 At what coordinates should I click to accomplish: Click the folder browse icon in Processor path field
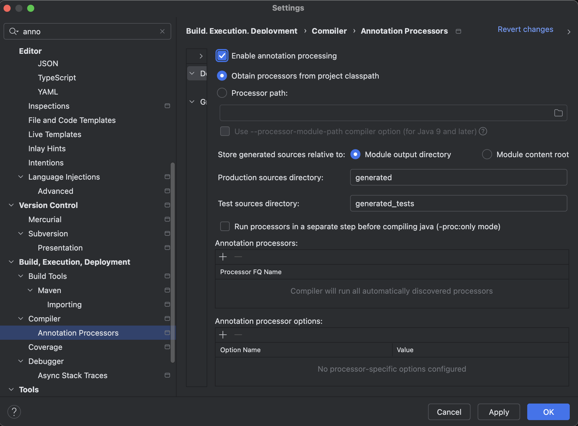[x=558, y=113]
